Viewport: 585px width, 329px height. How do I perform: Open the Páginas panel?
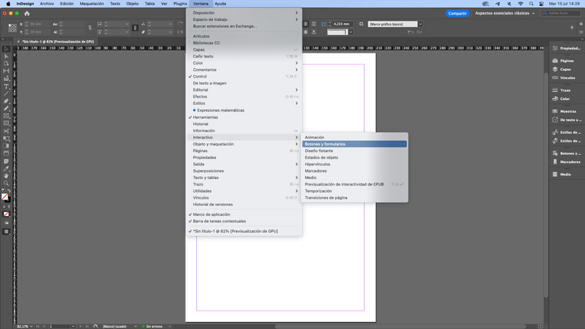(566, 61)
